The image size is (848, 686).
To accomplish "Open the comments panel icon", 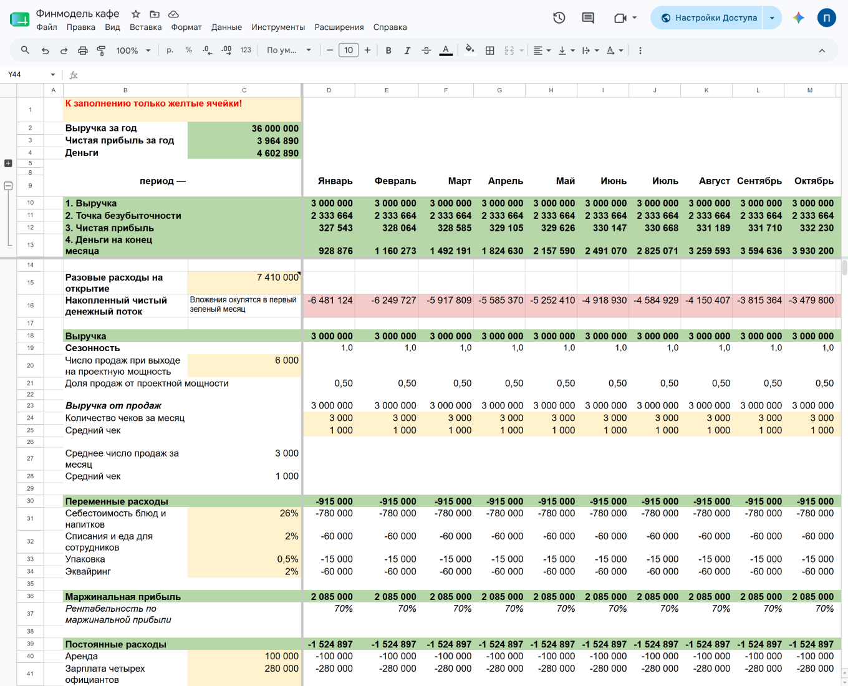I will (x=588, y=17).
